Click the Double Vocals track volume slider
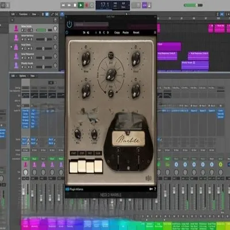 pos(44,67)
